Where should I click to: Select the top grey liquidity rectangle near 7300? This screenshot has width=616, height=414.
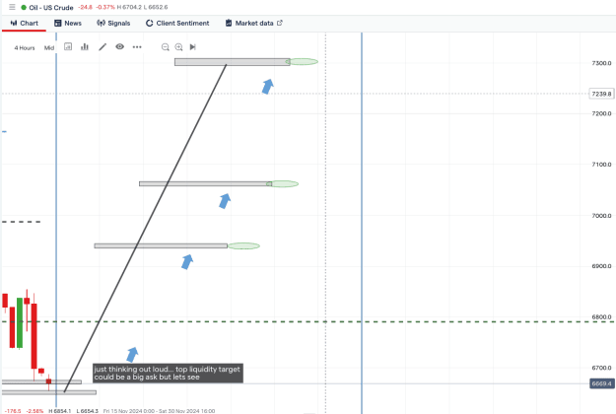pyautogui.click(x=233, y=62)
